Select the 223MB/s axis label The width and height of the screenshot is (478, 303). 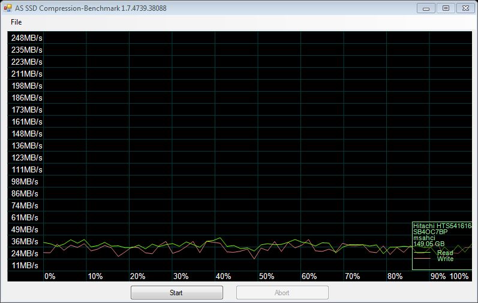coord(27,62)
